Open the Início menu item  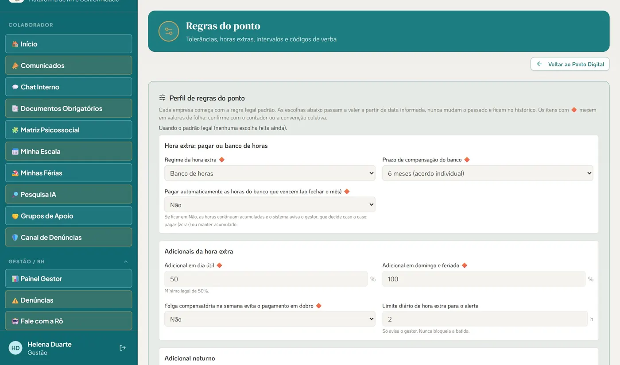click(x=69, y=44)
